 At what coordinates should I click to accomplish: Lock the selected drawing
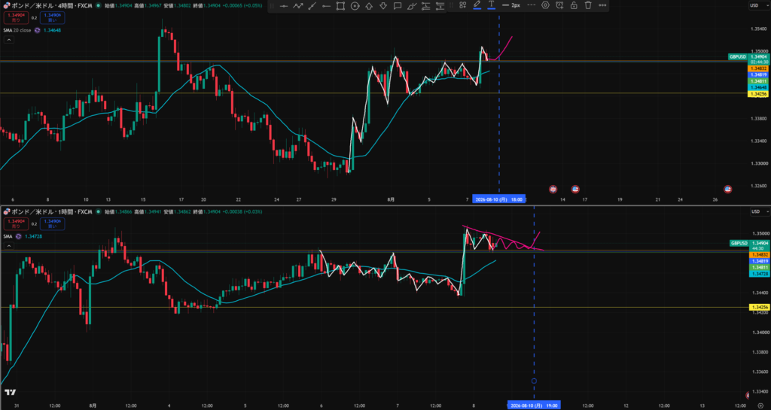(574, 5)
